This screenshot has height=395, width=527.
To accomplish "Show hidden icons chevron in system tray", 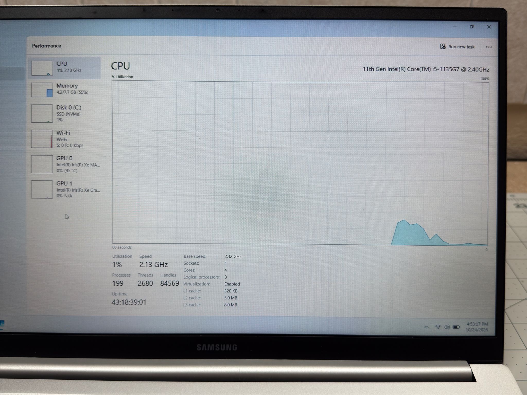I will coord(426,327).
